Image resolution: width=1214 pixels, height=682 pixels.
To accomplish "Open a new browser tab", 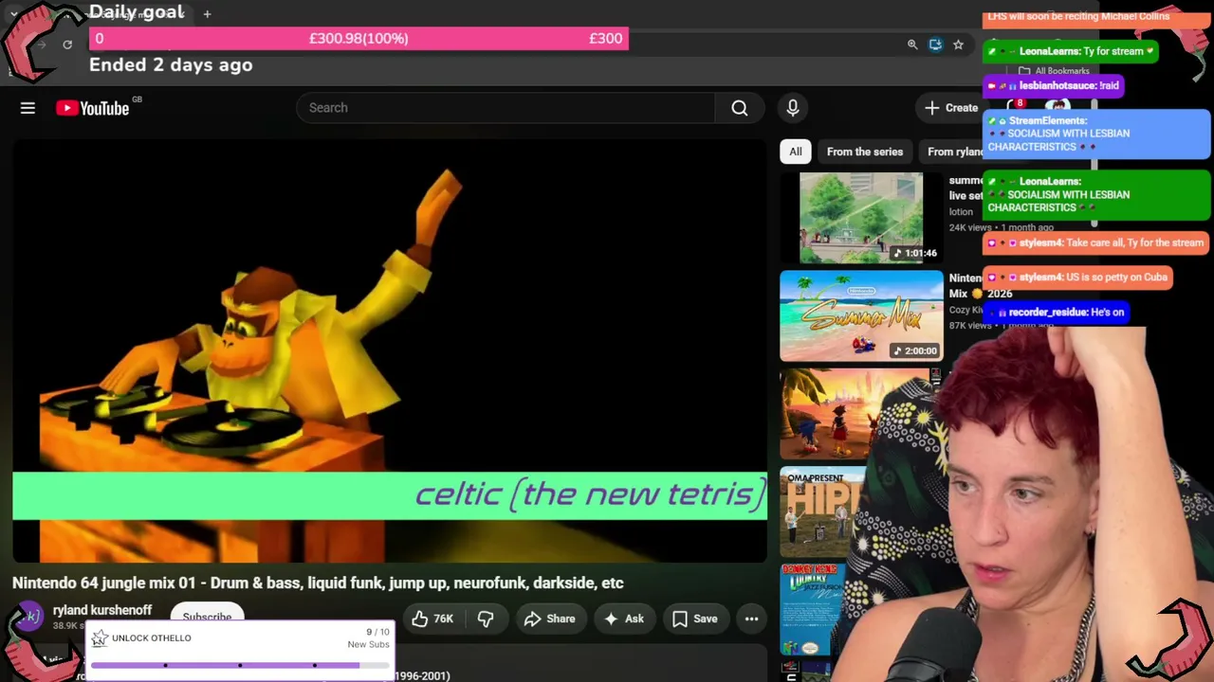I will (207, 14).
